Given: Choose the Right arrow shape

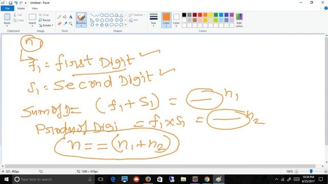Looking at the screenshot, I should coord(112,20).
